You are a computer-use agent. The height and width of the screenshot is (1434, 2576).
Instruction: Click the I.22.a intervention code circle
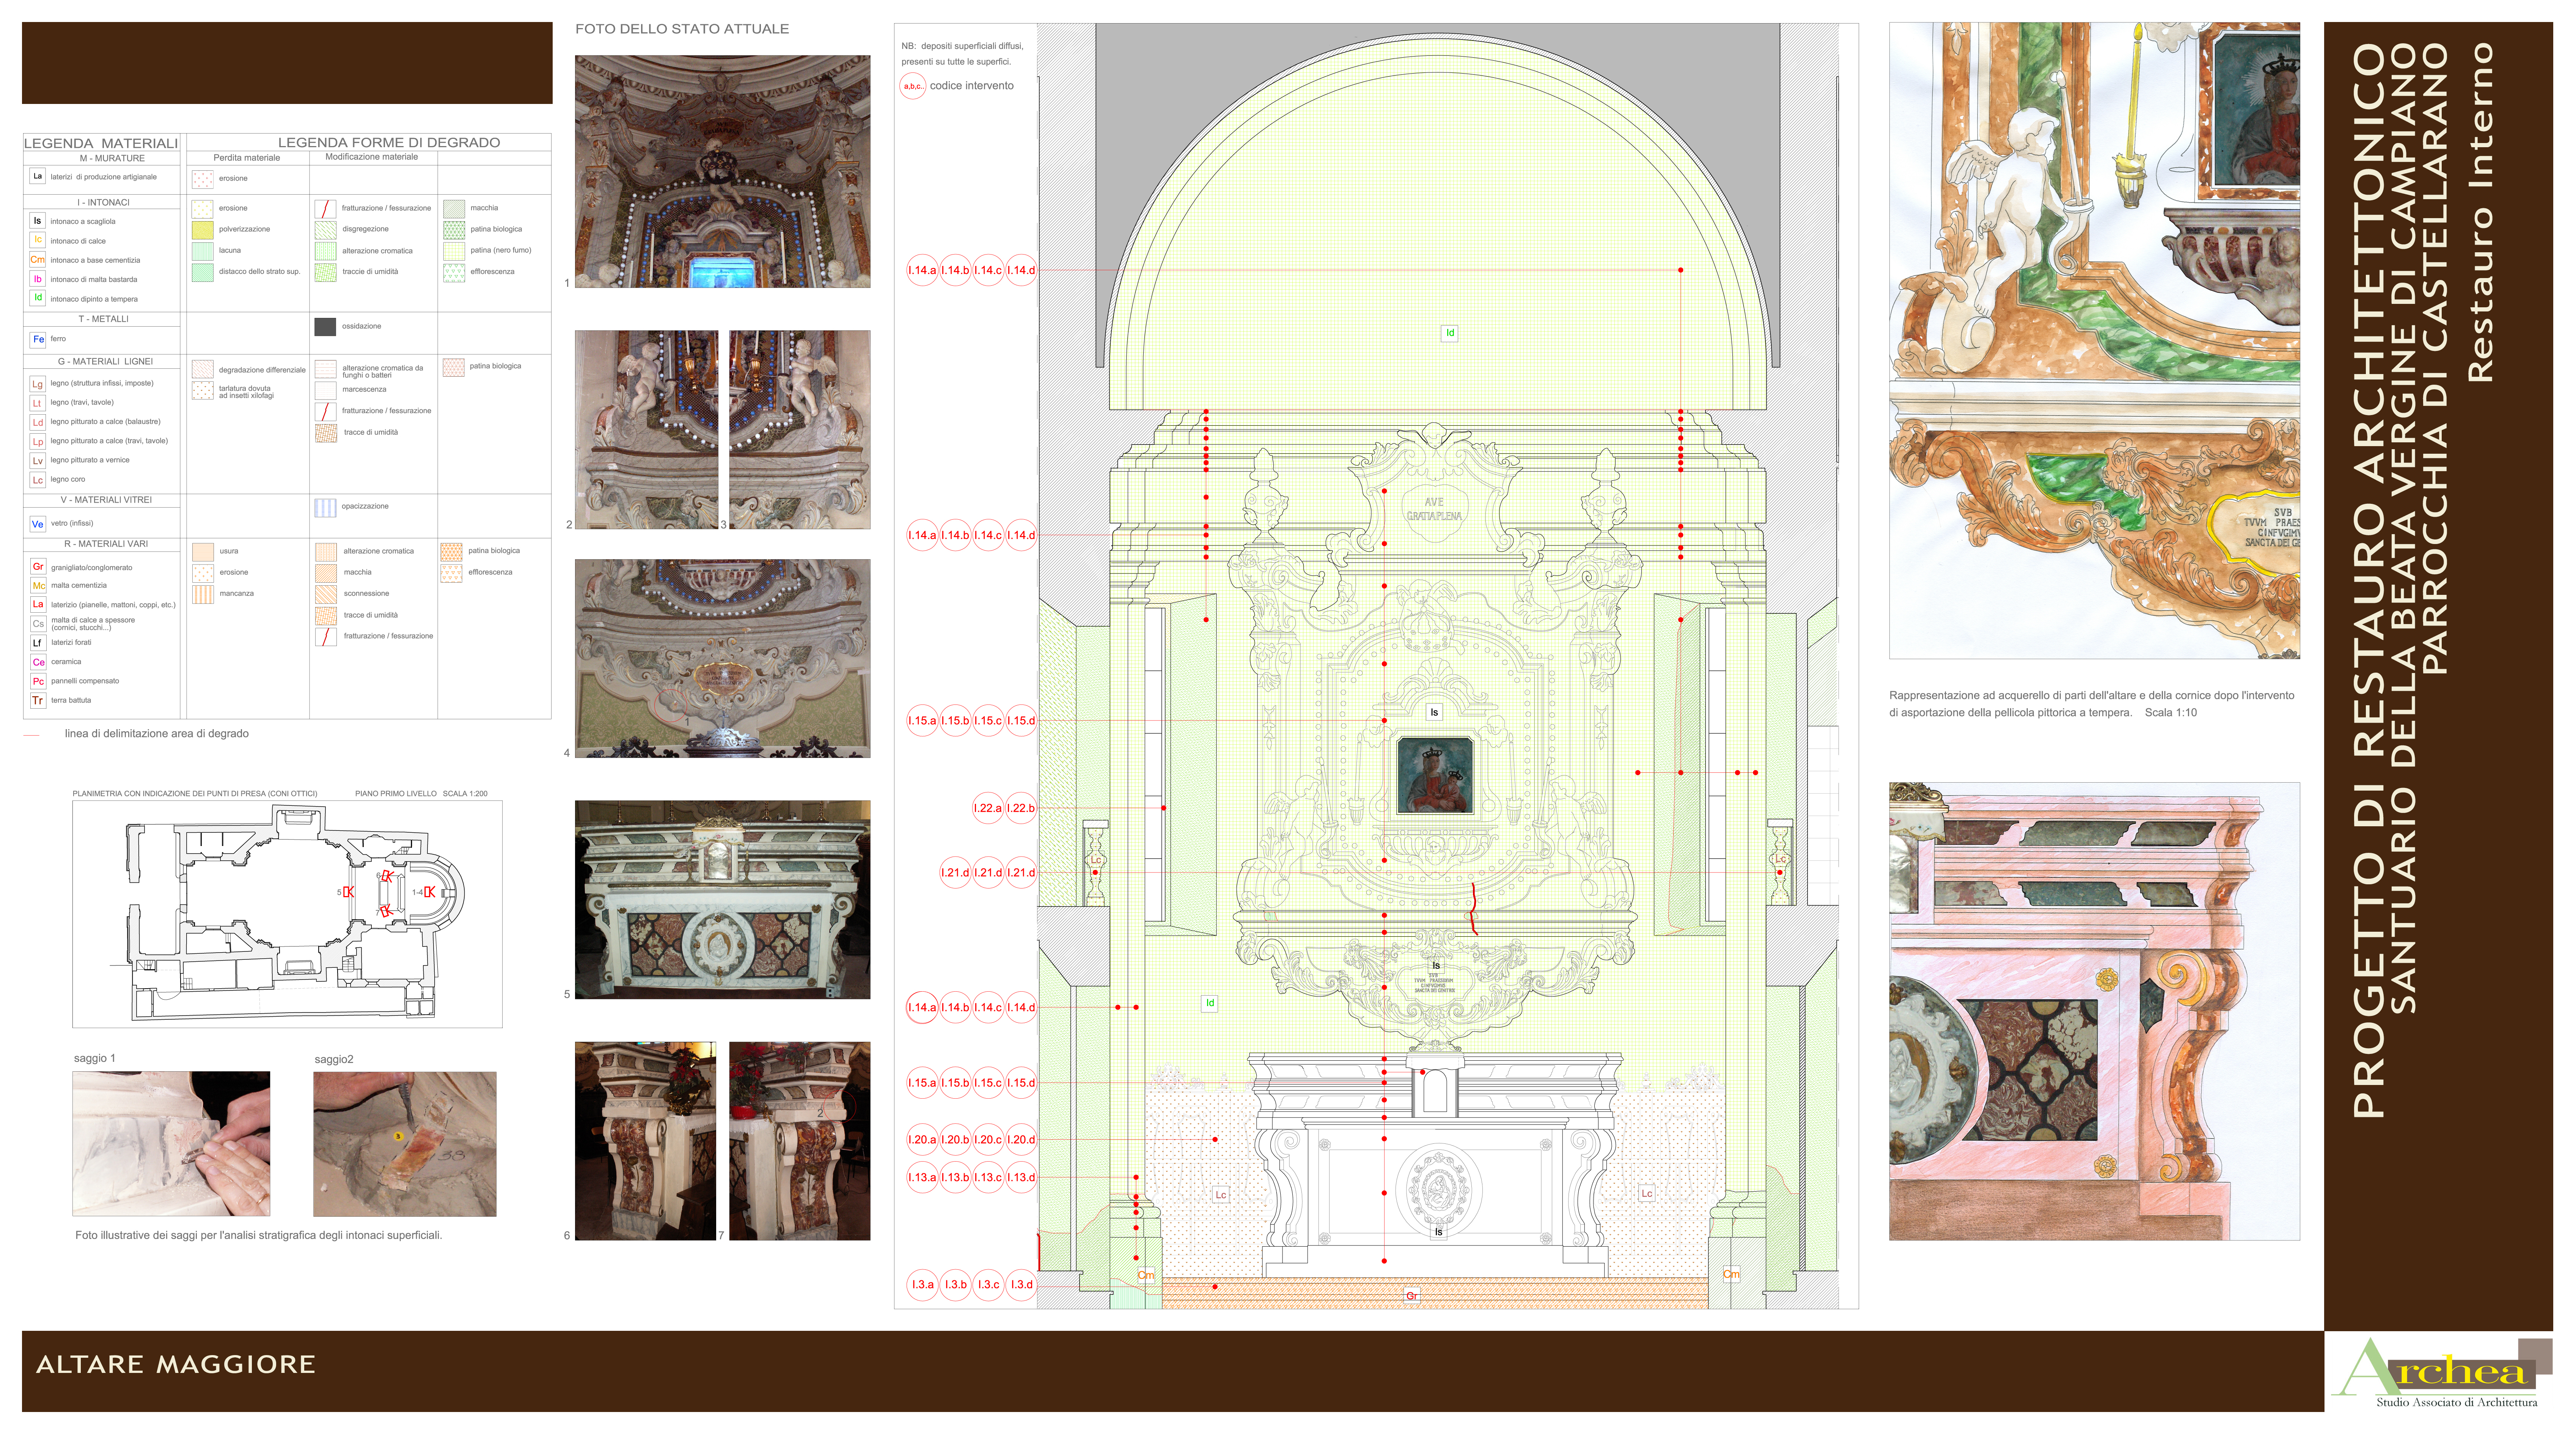pos(988,808)
